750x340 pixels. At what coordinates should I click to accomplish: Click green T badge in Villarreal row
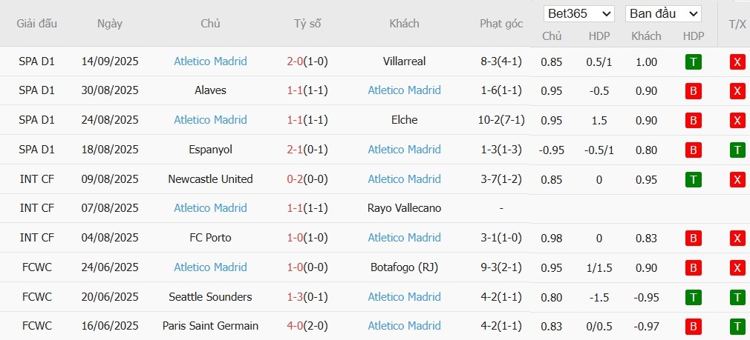[694, 61]
